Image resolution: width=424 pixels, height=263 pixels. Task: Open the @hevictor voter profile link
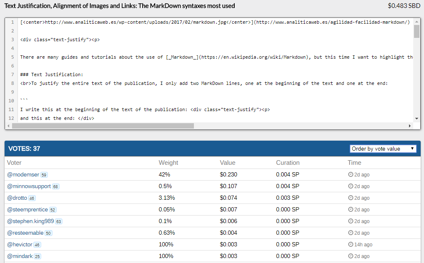20,244
